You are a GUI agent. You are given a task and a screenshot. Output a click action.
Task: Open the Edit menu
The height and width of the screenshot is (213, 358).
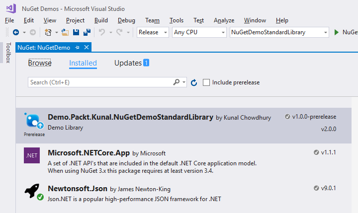pos(29,20)
